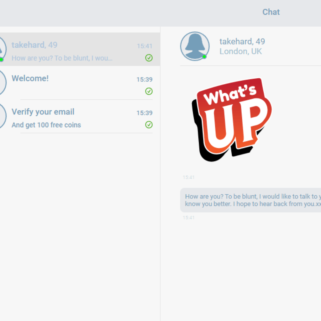Click the 15:41 timestamp below the text message

click(x=188, y=218)
